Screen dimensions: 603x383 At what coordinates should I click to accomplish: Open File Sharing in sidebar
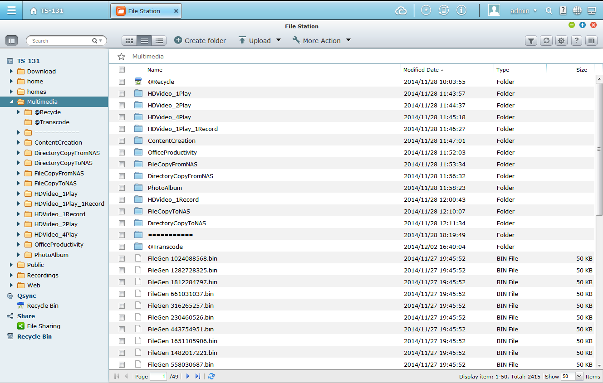point(44,326)
